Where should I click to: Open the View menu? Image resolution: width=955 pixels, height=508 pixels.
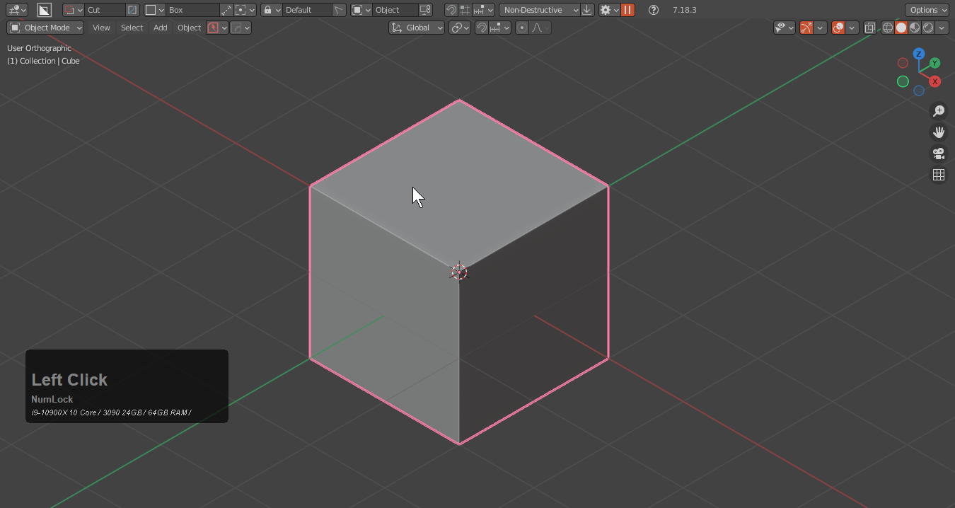[101, 28]
